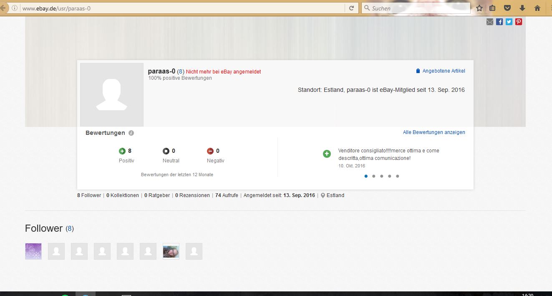This screenshot has width=552, height=296.
Task: Select the third feedback carousel dot
Action: coord(381,176)
